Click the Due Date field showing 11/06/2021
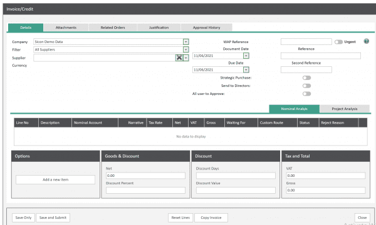The height and width of the screenshot is (225, 376). (218, 69)
